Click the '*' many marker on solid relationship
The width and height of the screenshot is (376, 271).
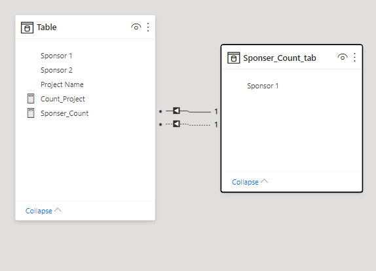pyautogui.click(x=160, y=111)
